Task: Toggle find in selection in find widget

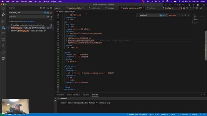Action: [185, 15]
